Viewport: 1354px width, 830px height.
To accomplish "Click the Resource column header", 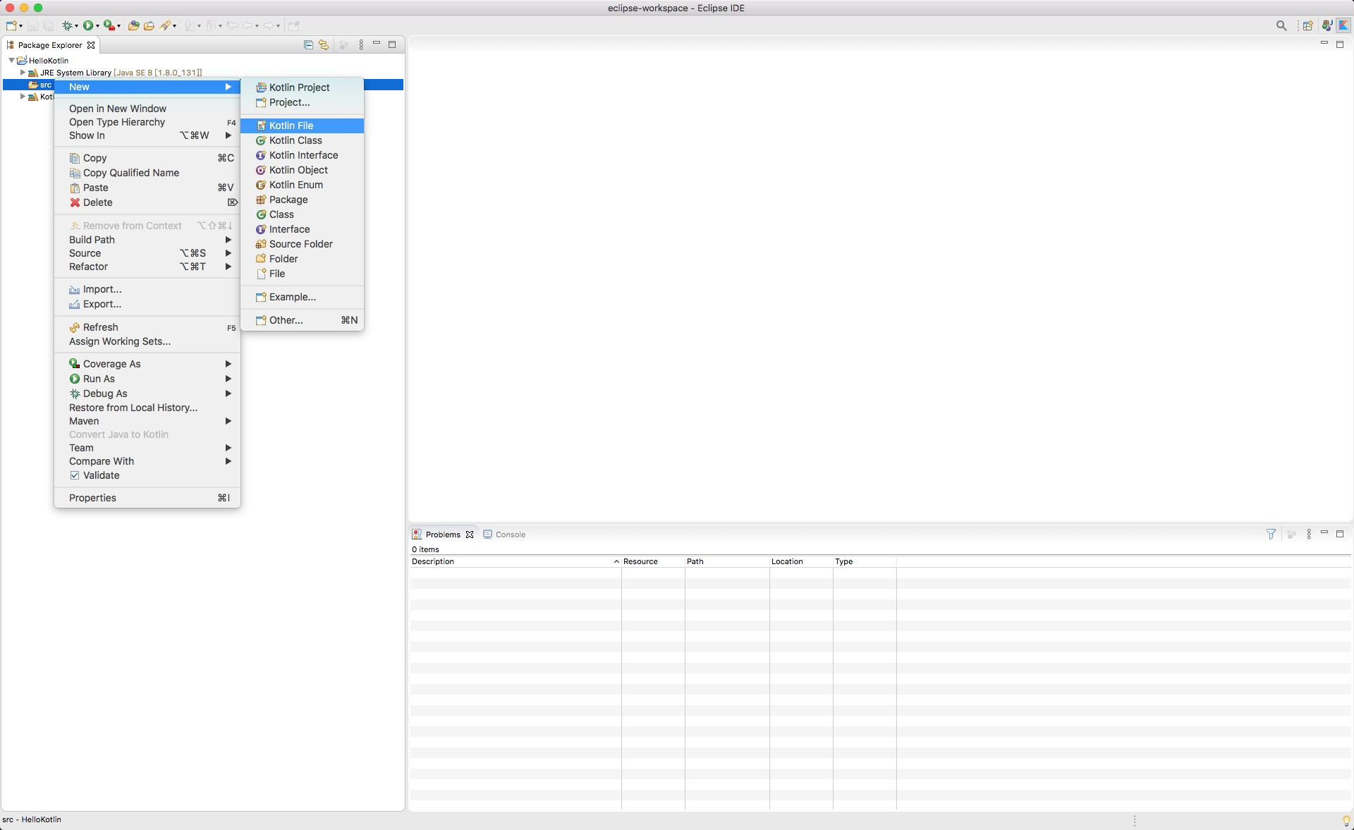I will [653, 561].
